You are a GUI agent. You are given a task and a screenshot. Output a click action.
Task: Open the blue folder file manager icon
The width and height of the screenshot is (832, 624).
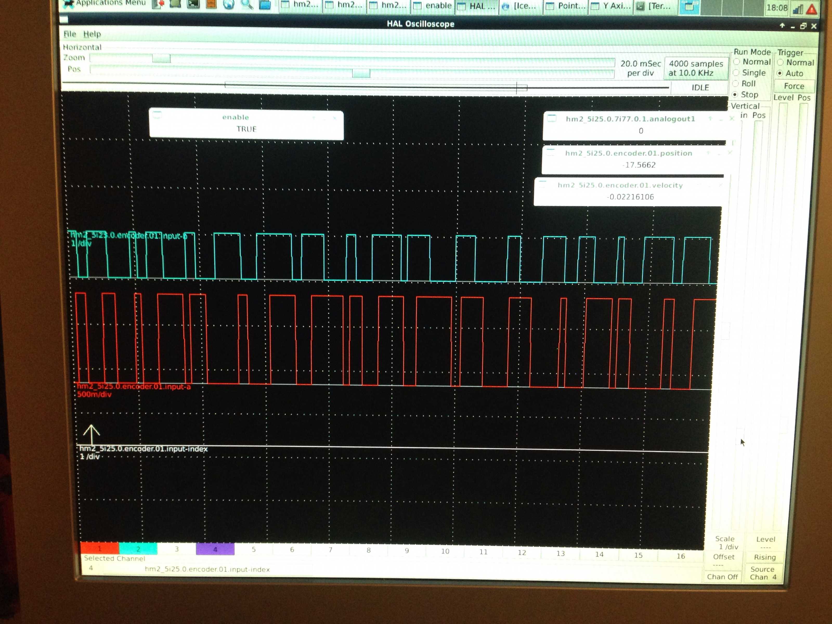point(265,4)
